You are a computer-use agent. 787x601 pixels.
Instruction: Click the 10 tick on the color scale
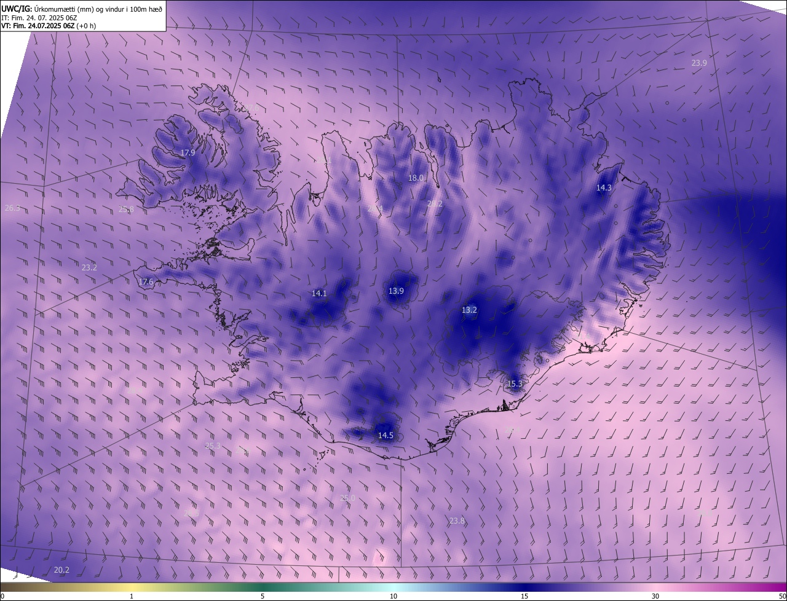(393, 596)
